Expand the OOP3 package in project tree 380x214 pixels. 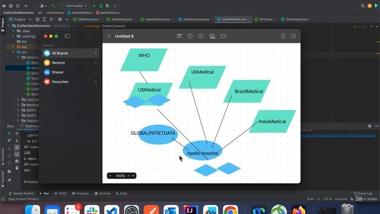pos(18,115)
